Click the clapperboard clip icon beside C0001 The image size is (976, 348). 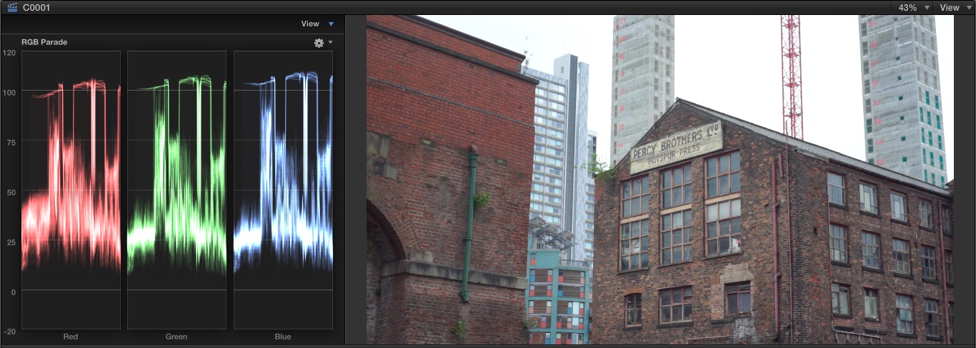click(x=12, y=7)
